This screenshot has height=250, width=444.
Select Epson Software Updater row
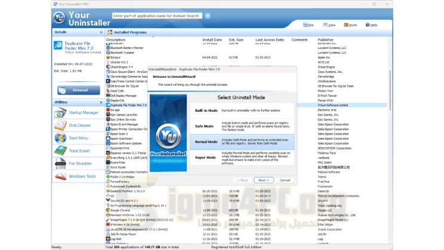tap(127, 144)
